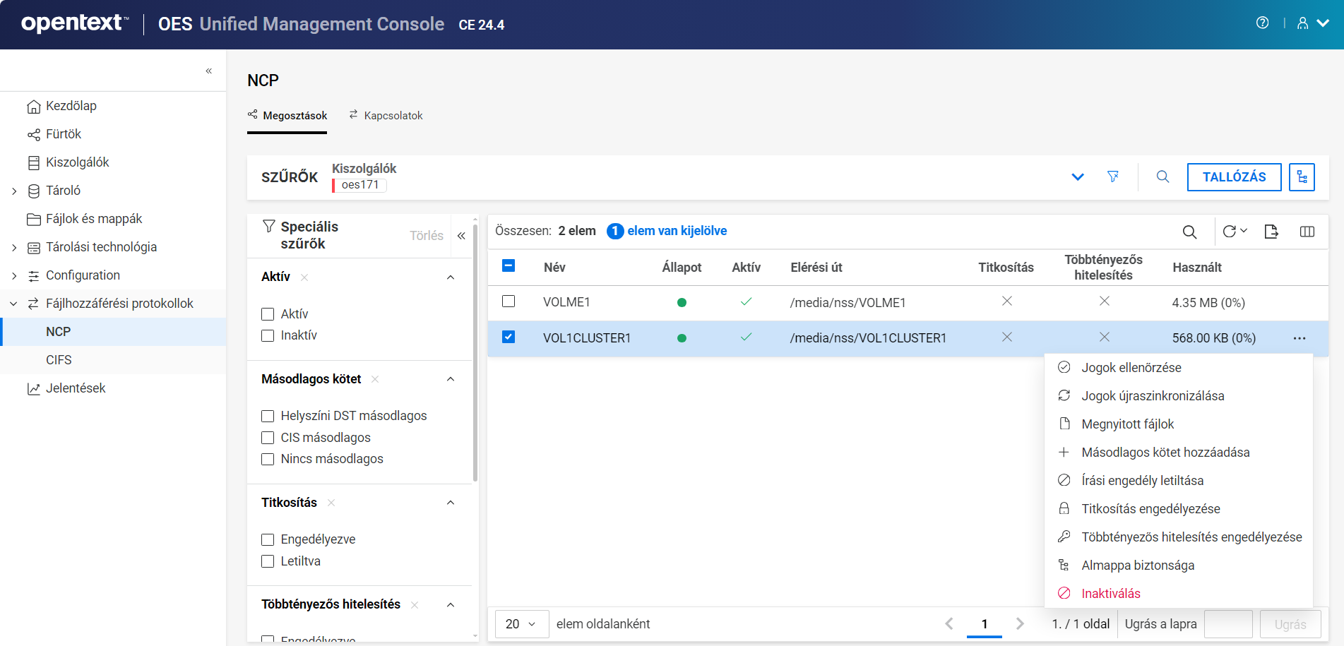Image resolution: width=1344 pixels, height=646 pixels.
Task: Open the three-dot menu for VOL1CLUSTER1
Action: [1300, 338]
